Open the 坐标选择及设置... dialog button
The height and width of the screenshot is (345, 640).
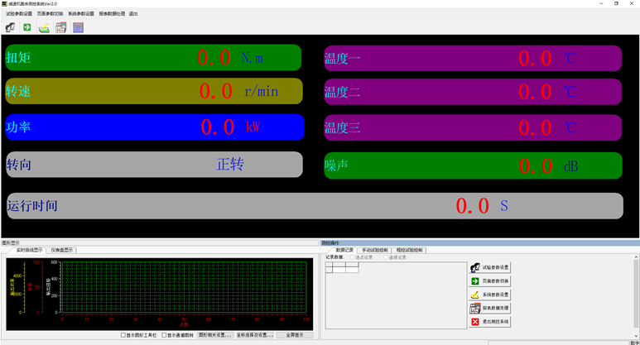pyautogui.click(x=254, y=335)
